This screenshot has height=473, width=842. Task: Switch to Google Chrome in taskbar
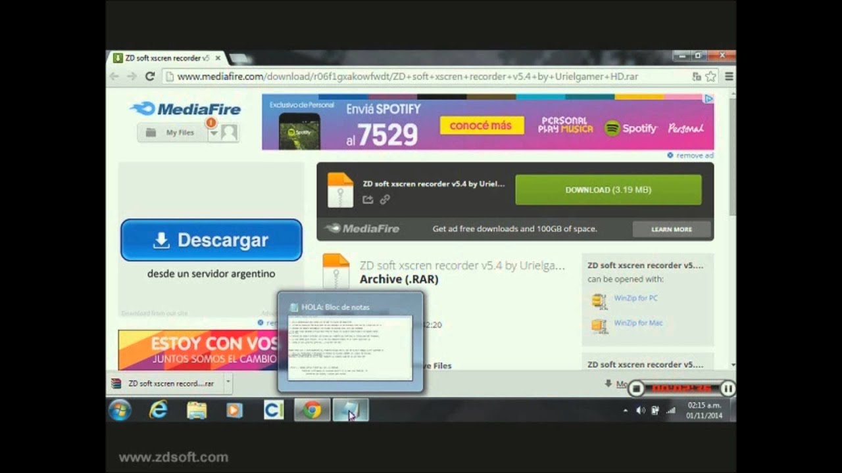click(x=312, y=411)
